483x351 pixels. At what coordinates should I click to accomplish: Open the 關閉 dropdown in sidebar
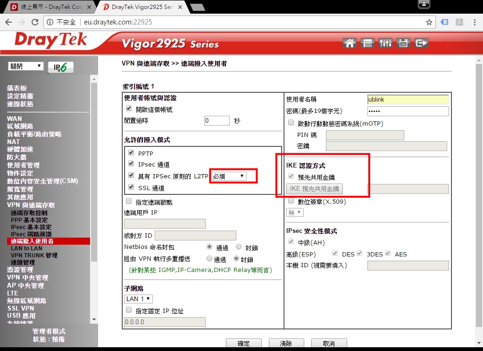tap(26, 66)
